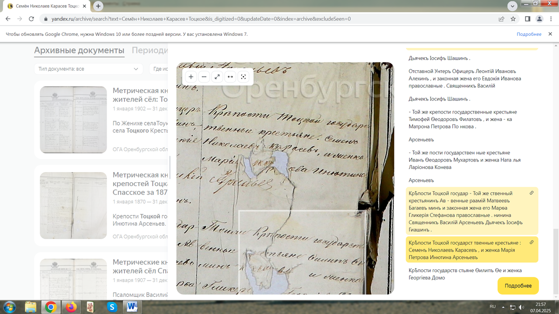Open the Chrome three-dot menu
Viewport: 559px width, 314px height.
coord(551,19)
